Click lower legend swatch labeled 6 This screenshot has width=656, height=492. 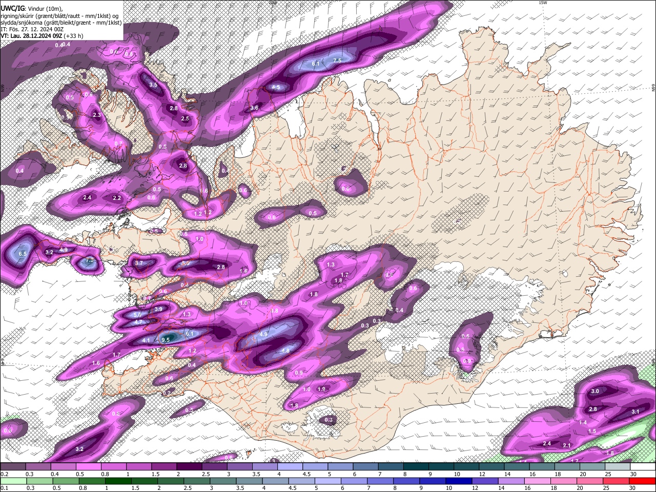coord(353,481)
